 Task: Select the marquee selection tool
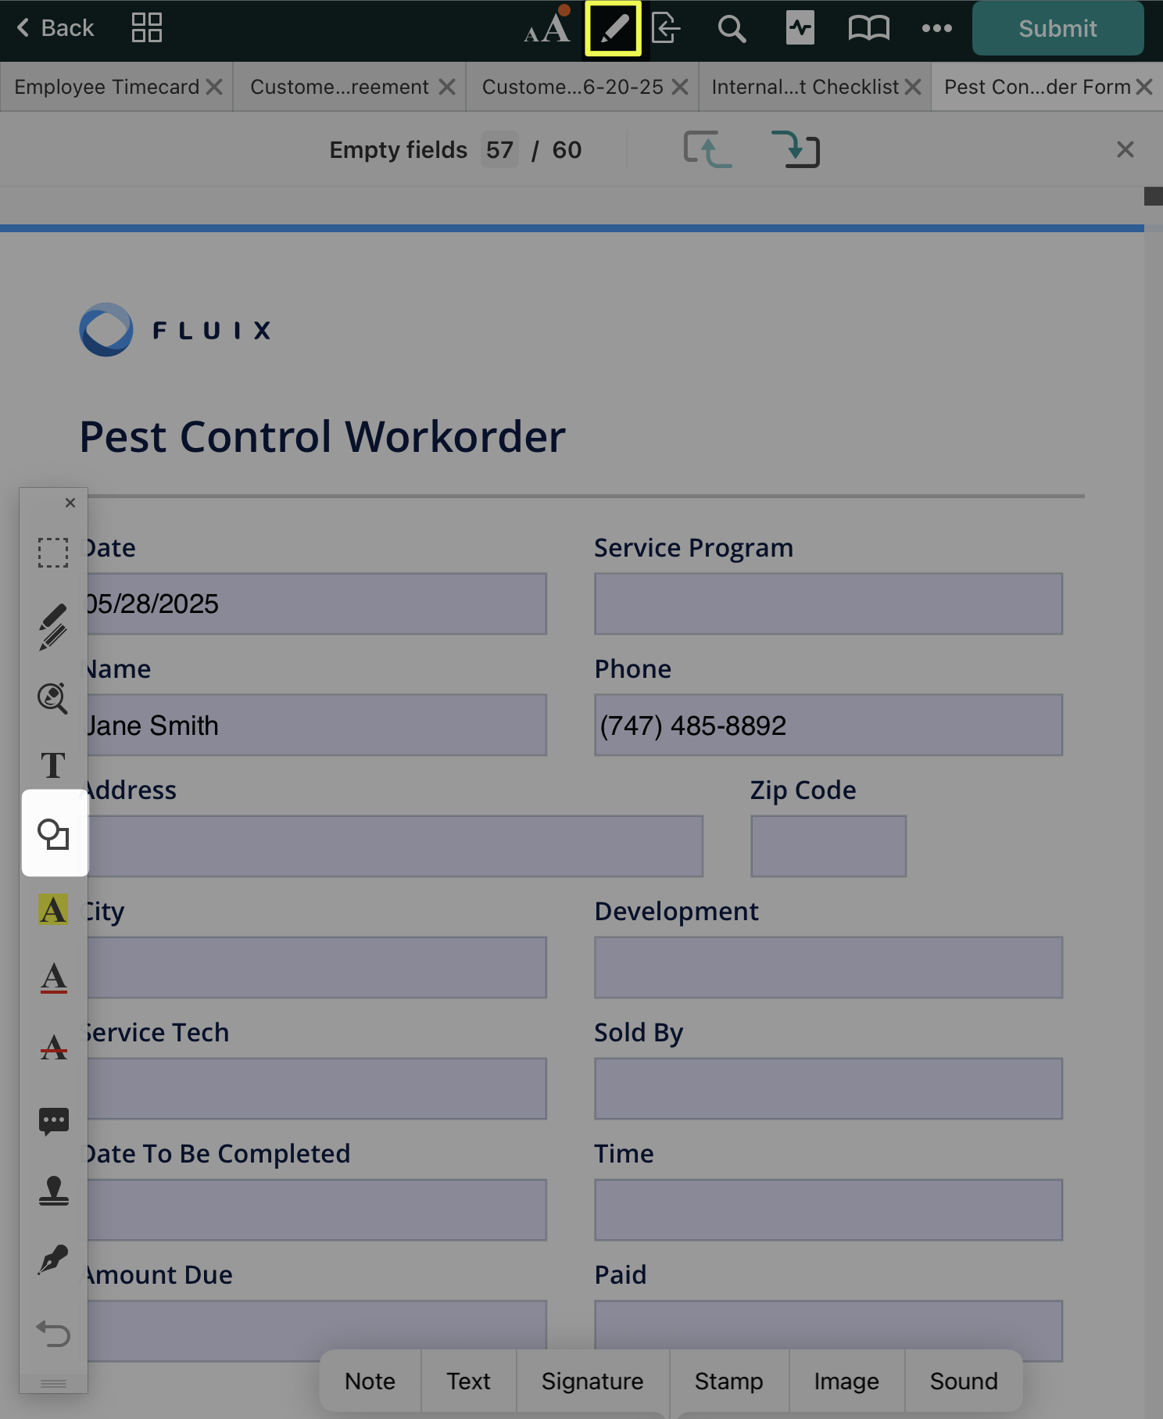pyautogui.click(x=53, y=553)
